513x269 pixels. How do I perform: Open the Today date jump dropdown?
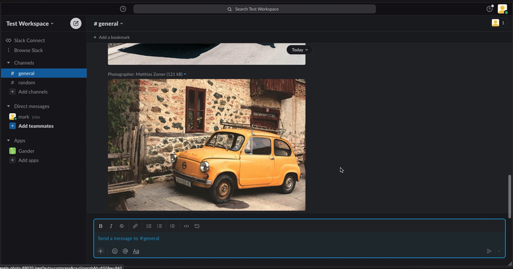tap(299, 50)
